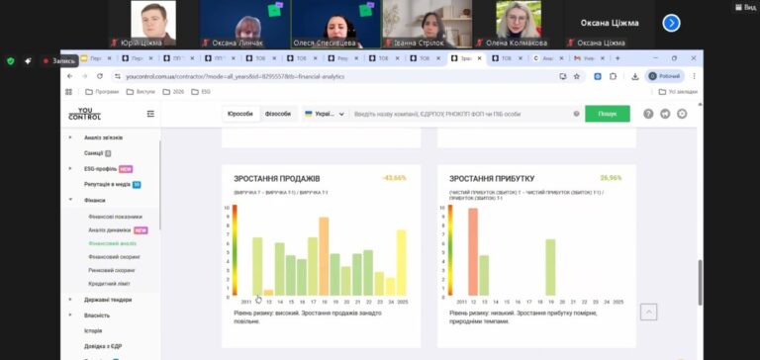This screenshot has width=760, height=360.
Task: Show next participants with blue arrow
Action: click(671, 23)
